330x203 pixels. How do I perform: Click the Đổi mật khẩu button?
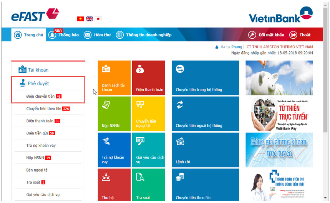[266, 35]
